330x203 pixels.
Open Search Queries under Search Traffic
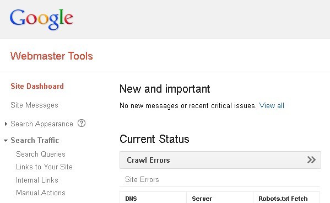(41, 154)
